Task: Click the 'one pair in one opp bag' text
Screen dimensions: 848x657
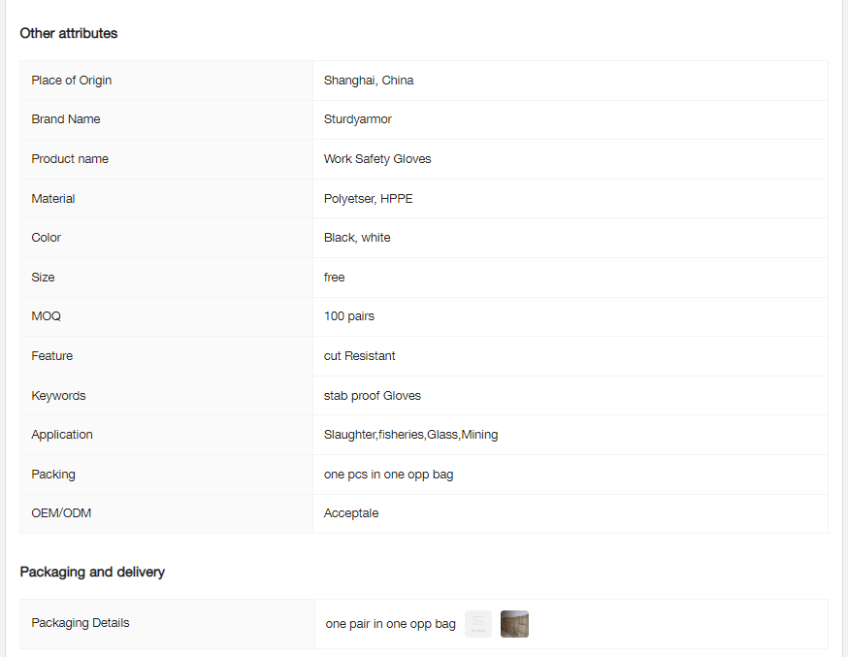Action: coord(391,624)
